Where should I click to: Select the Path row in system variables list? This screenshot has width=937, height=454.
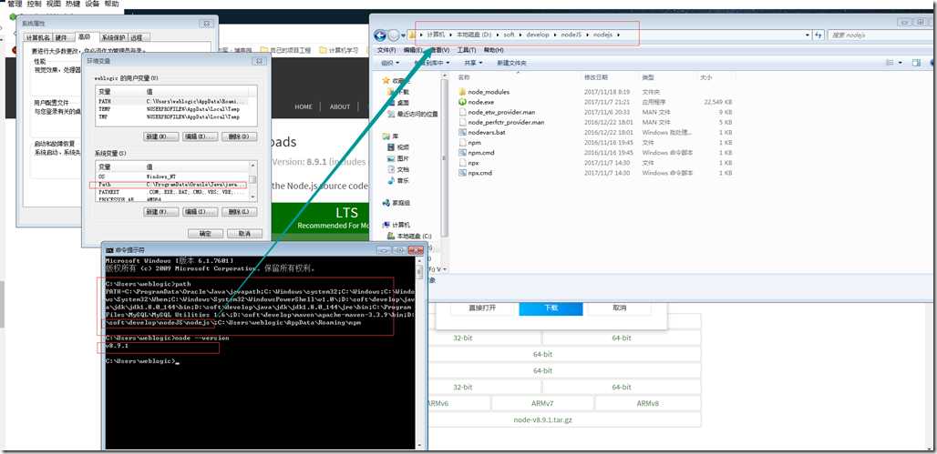[170, 185]
